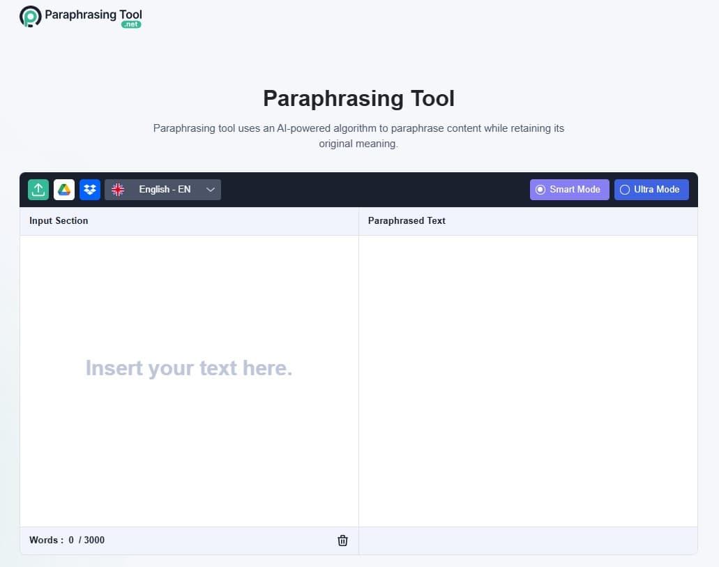This screenshot has width=719, height=567.
Task: Select the Paraphrasing Tool logo
Action: (80, 16)
